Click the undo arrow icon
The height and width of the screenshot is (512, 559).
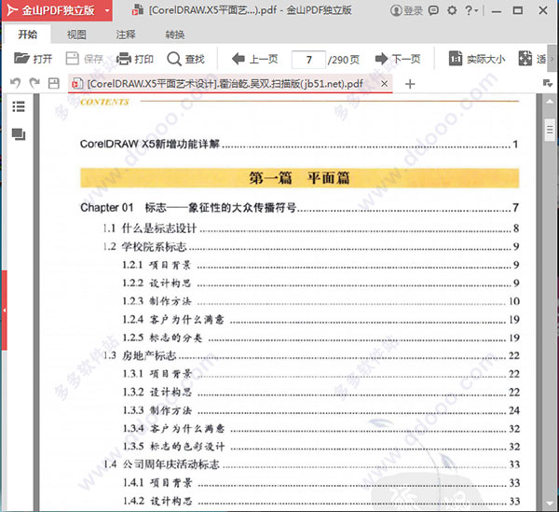(15, 83)
